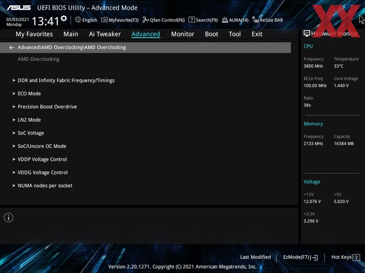365x273 pixels.
Task: Open MyFavorite list icon
Action: [x=104, y=20]
